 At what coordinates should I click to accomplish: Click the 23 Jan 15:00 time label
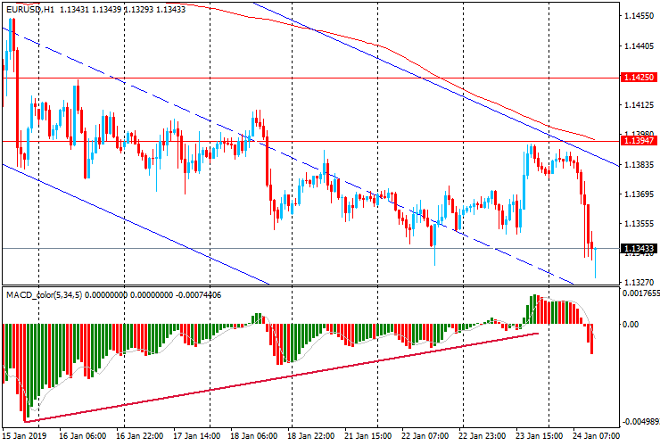click(x=539, y=435)
